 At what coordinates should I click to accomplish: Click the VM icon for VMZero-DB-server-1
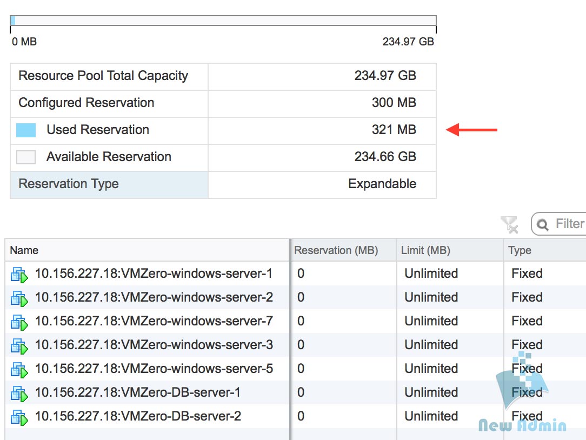pos(19,394)
